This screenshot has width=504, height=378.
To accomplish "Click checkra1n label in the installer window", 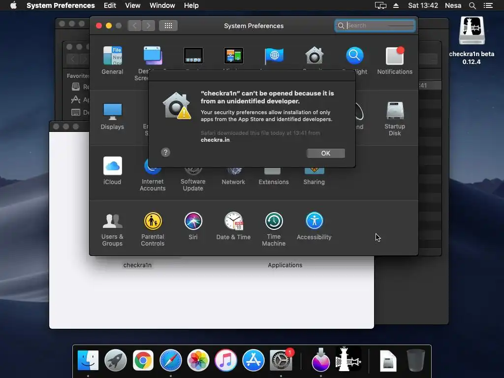I will coord(137,265).
